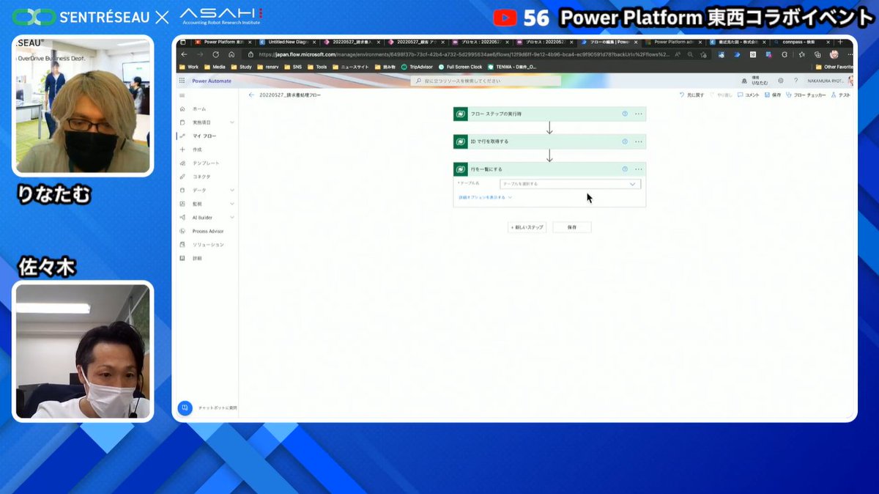Click the チャットボットに質問 chatbot button

[x=185, y=408]
